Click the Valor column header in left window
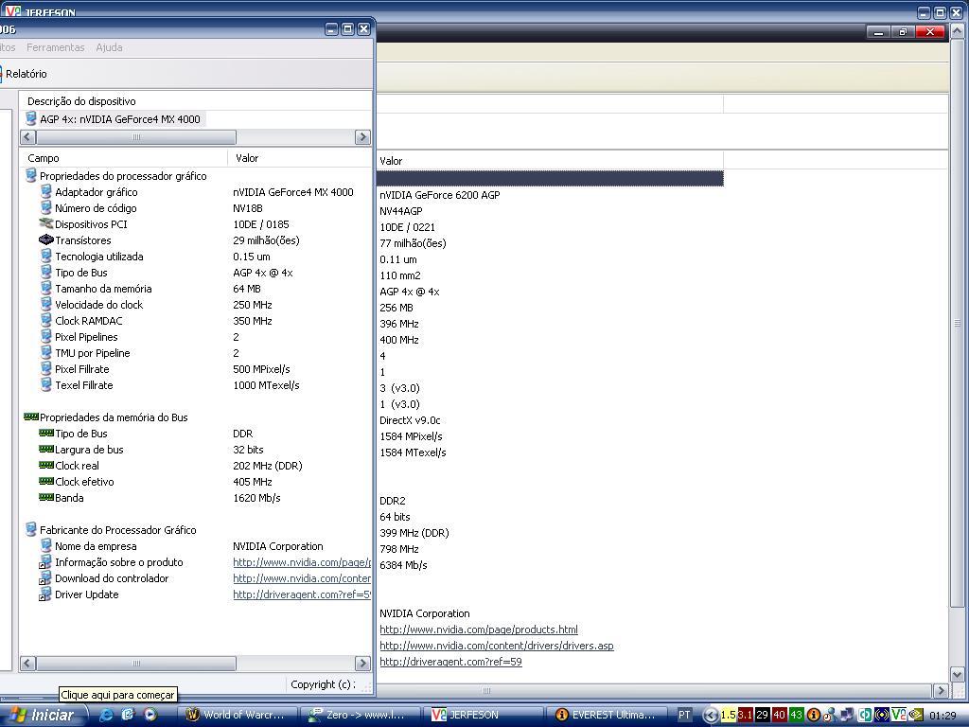Image resolution: width=969 pixels, height=727 pixels. tap(299, 158)
